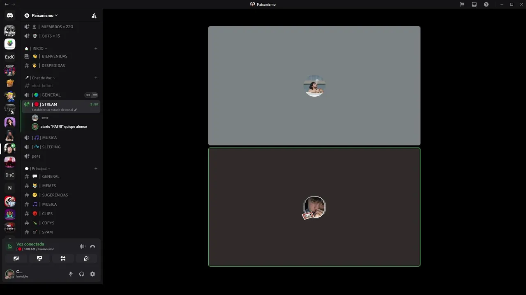
Task: Open Discord home direct messages icon
Action: [x=10, y=15]
